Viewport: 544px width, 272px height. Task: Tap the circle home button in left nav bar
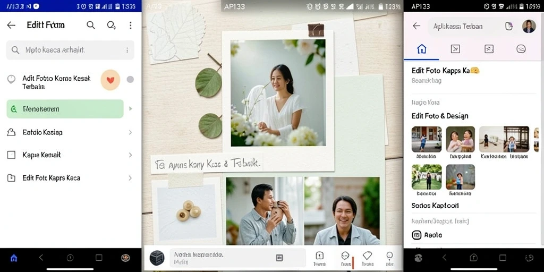pos(70,258)
